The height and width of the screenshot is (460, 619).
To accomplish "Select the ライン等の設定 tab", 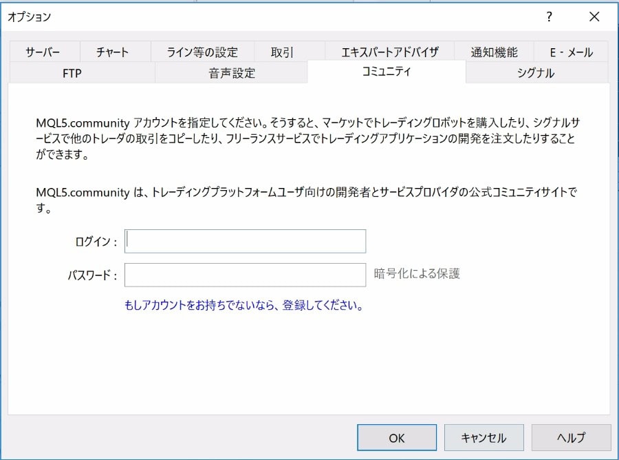I will pos(202,52).
